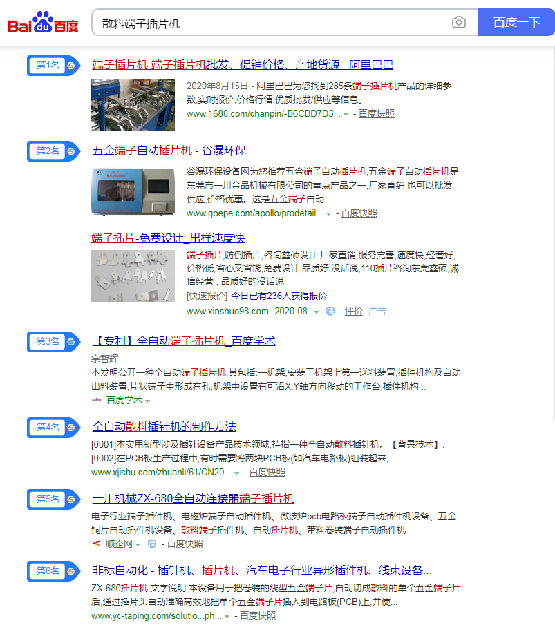Click the 顺企网 site logo icon

tap(97, 544)
